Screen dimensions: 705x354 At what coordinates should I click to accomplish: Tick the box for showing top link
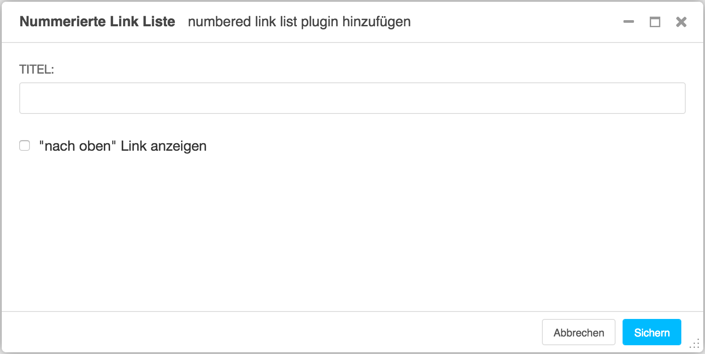pos(25,145)
